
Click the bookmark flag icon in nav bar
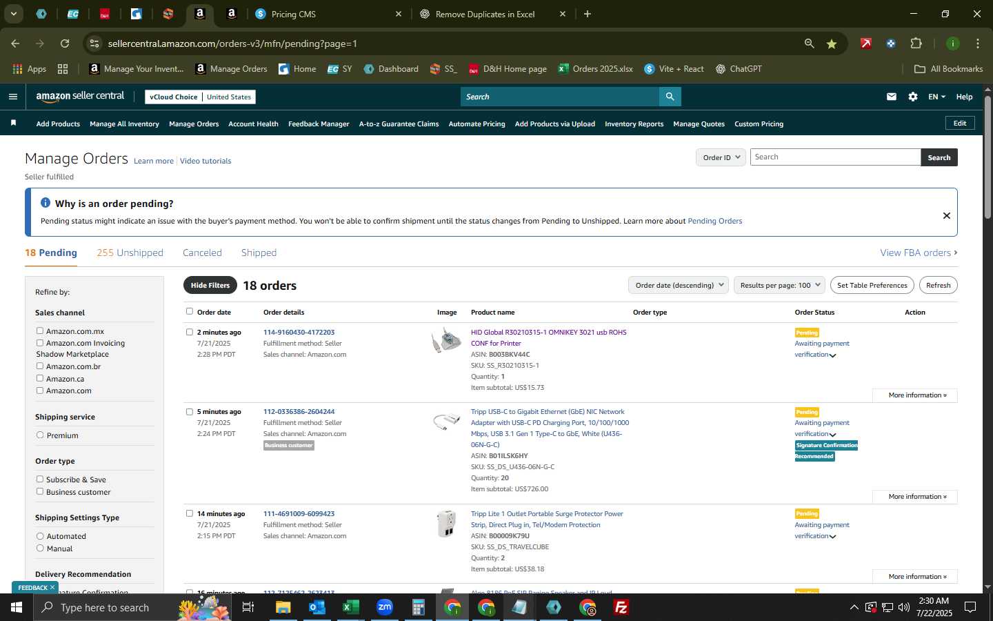13,124
